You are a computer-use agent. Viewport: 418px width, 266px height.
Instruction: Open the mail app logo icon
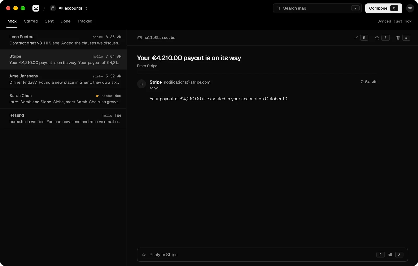(x=36, y=8)
